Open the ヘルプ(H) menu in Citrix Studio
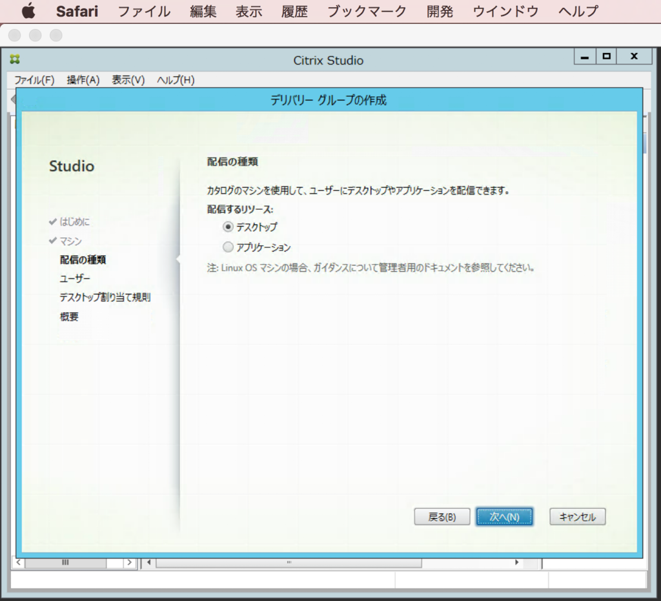 pos(176,79)
